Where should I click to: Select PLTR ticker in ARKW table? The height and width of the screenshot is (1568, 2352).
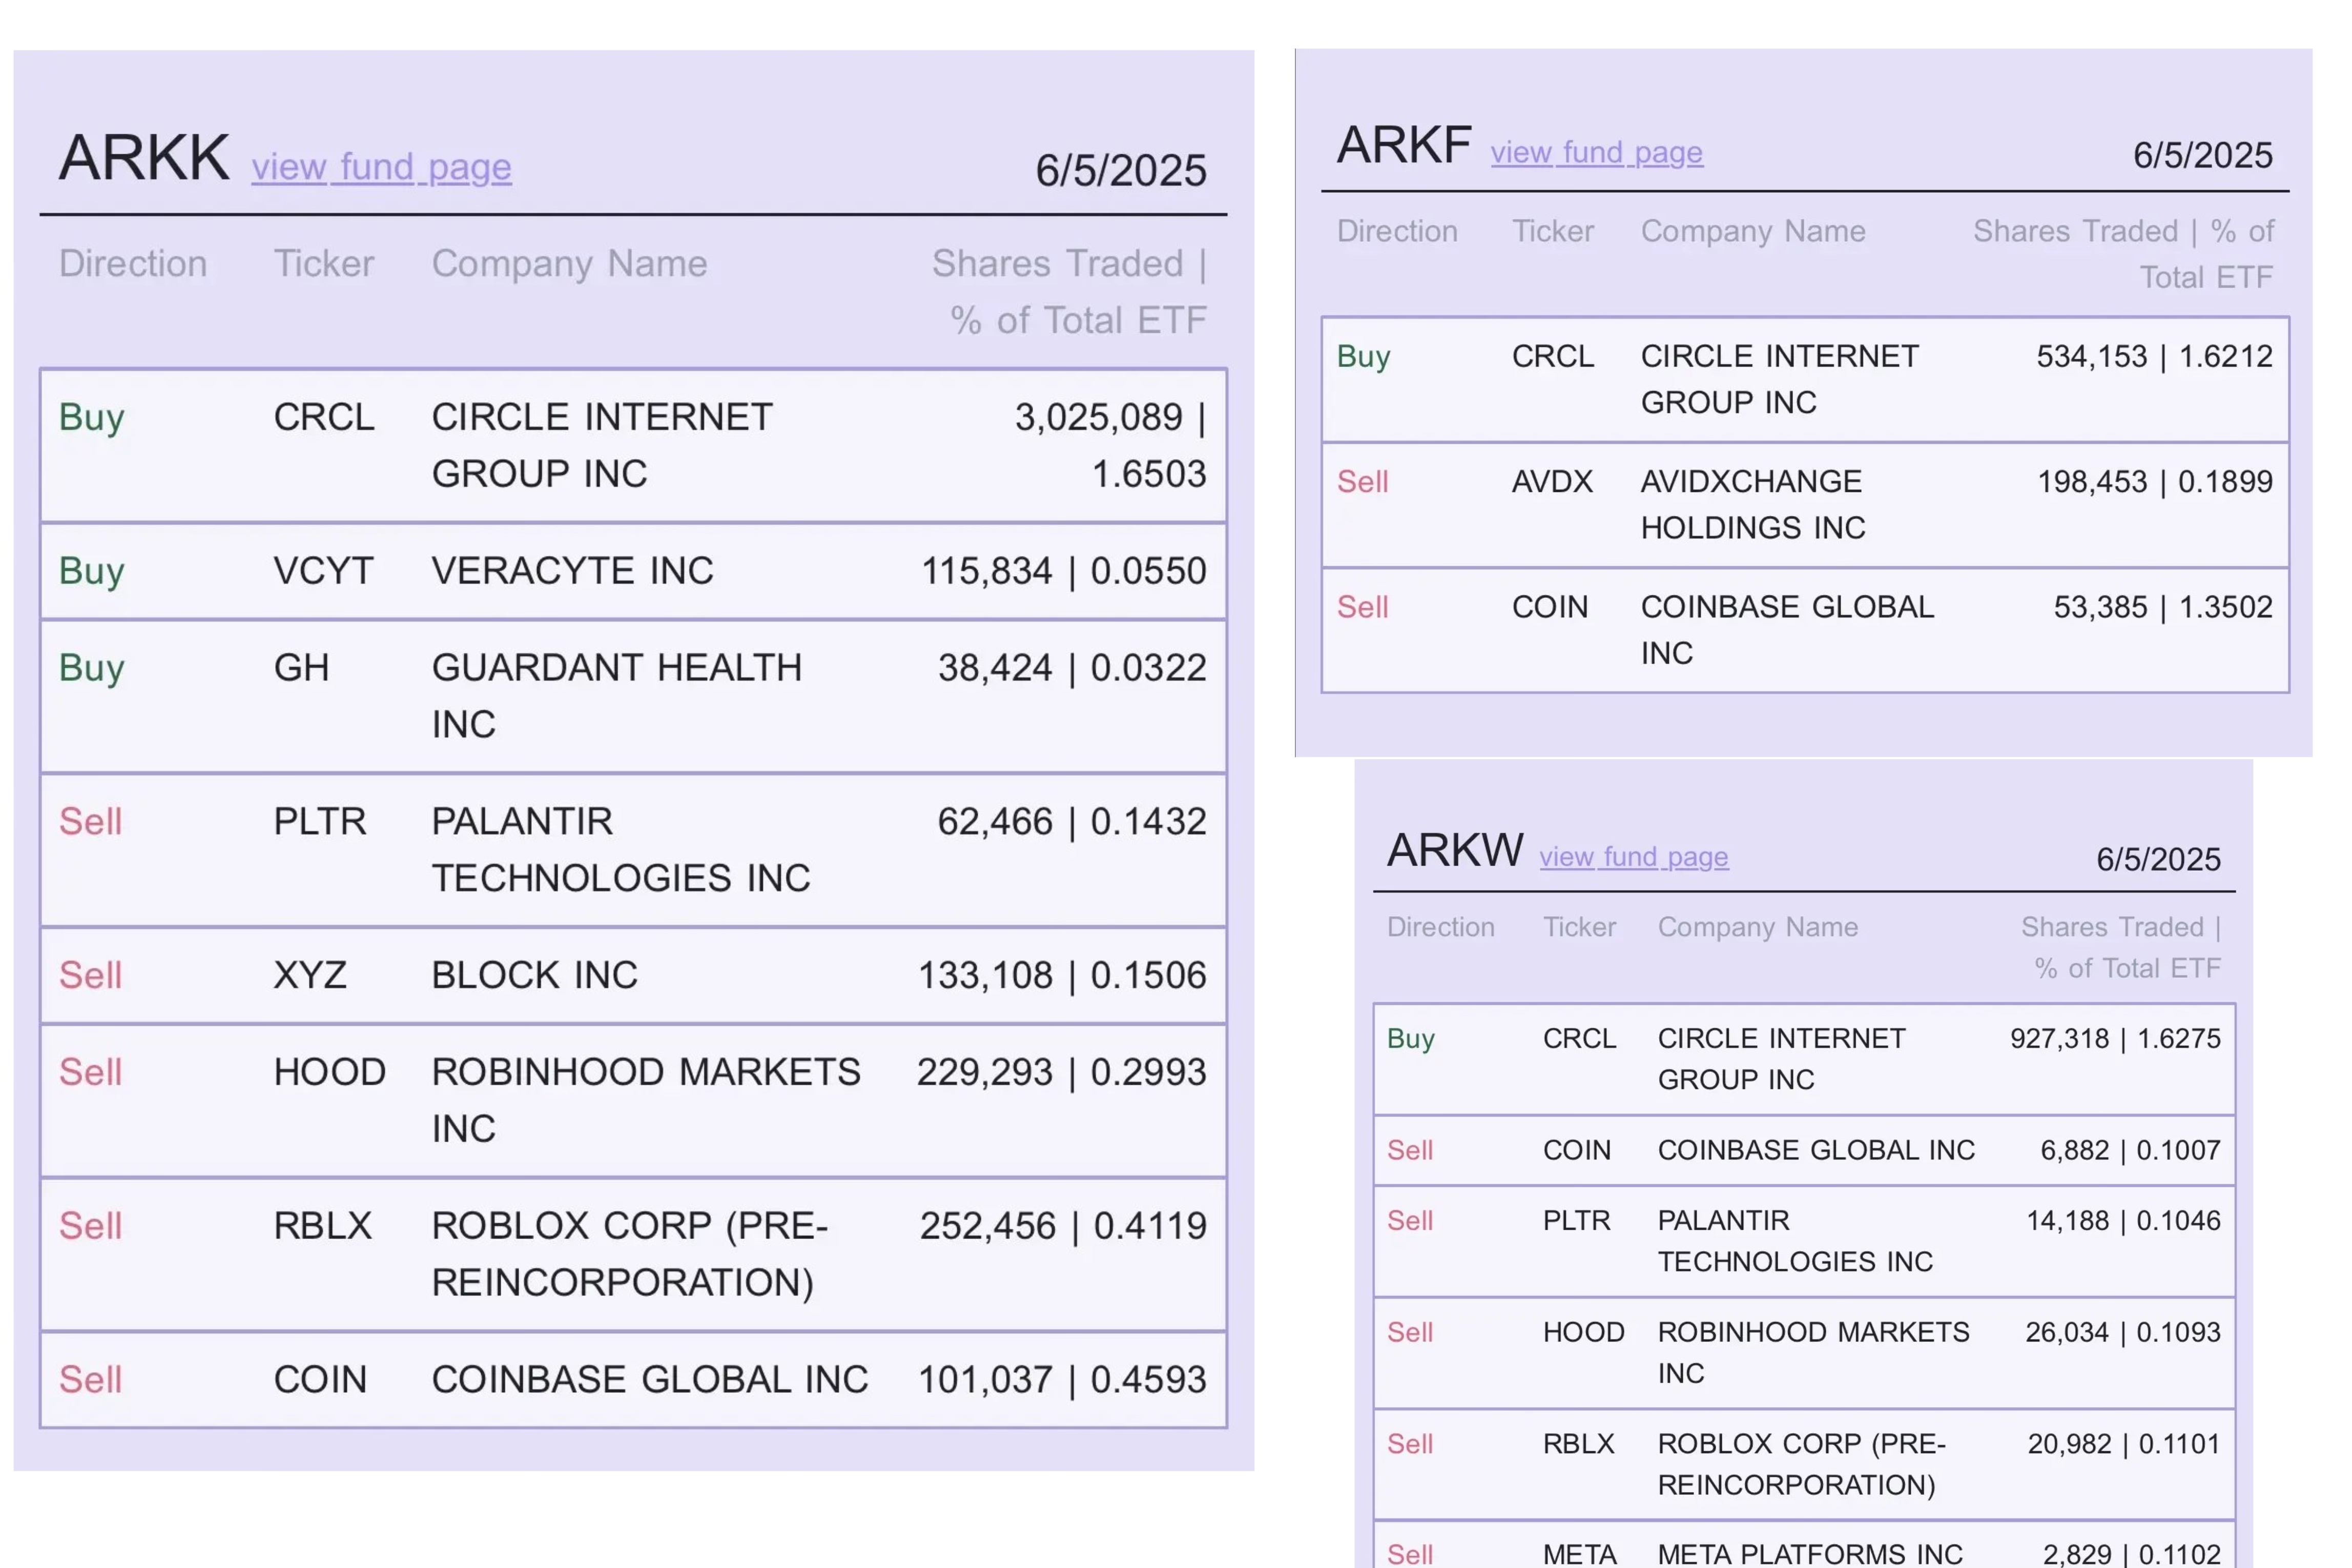tap(1576, 1221)
